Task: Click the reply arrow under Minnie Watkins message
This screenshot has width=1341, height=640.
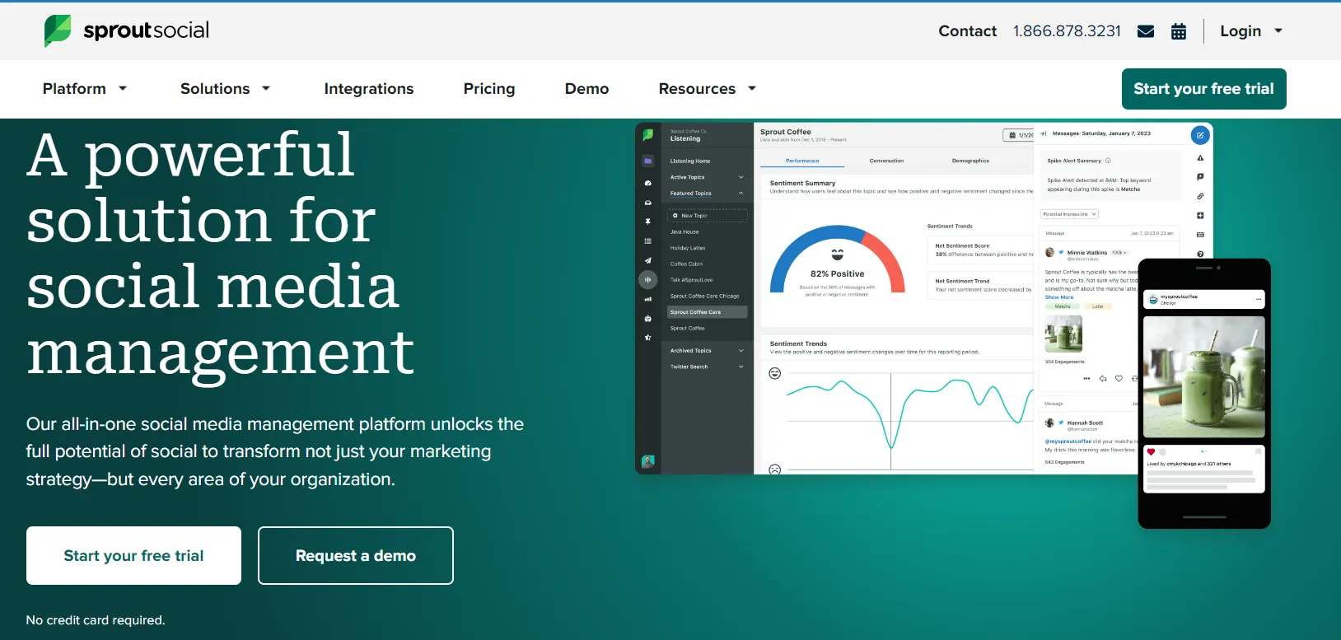Action: tap(1103, 379)
